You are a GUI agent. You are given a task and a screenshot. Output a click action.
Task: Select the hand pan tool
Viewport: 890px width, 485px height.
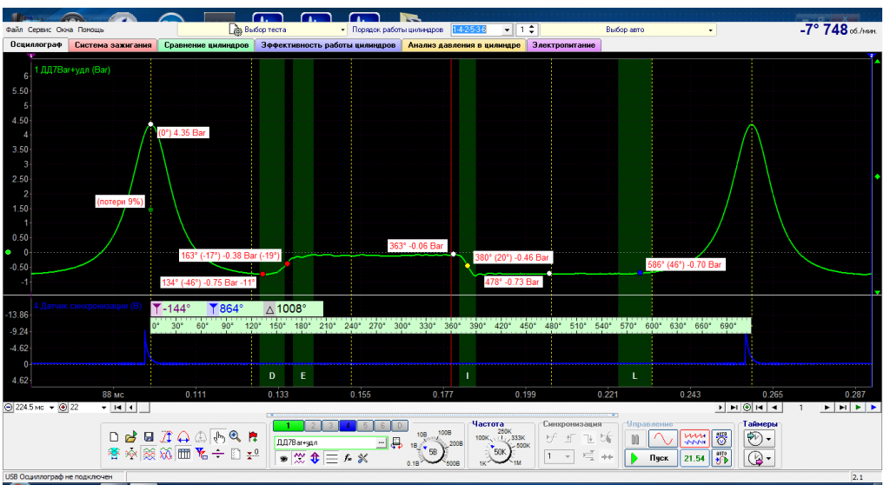click(218, 436)
